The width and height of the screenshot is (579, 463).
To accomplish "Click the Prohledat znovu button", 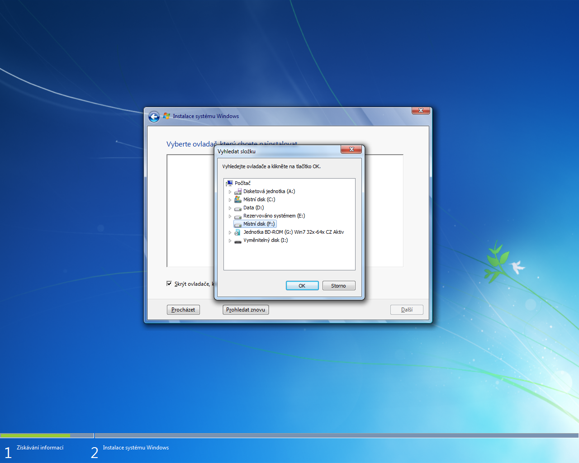I will pos(246,310).
